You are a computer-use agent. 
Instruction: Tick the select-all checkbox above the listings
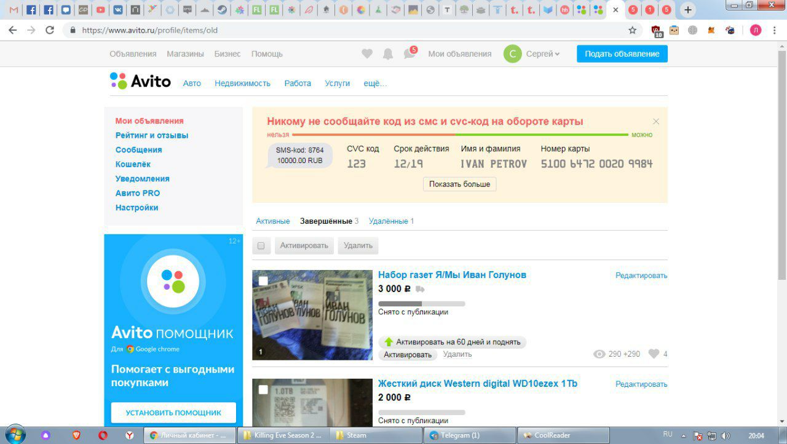(261, 246)
